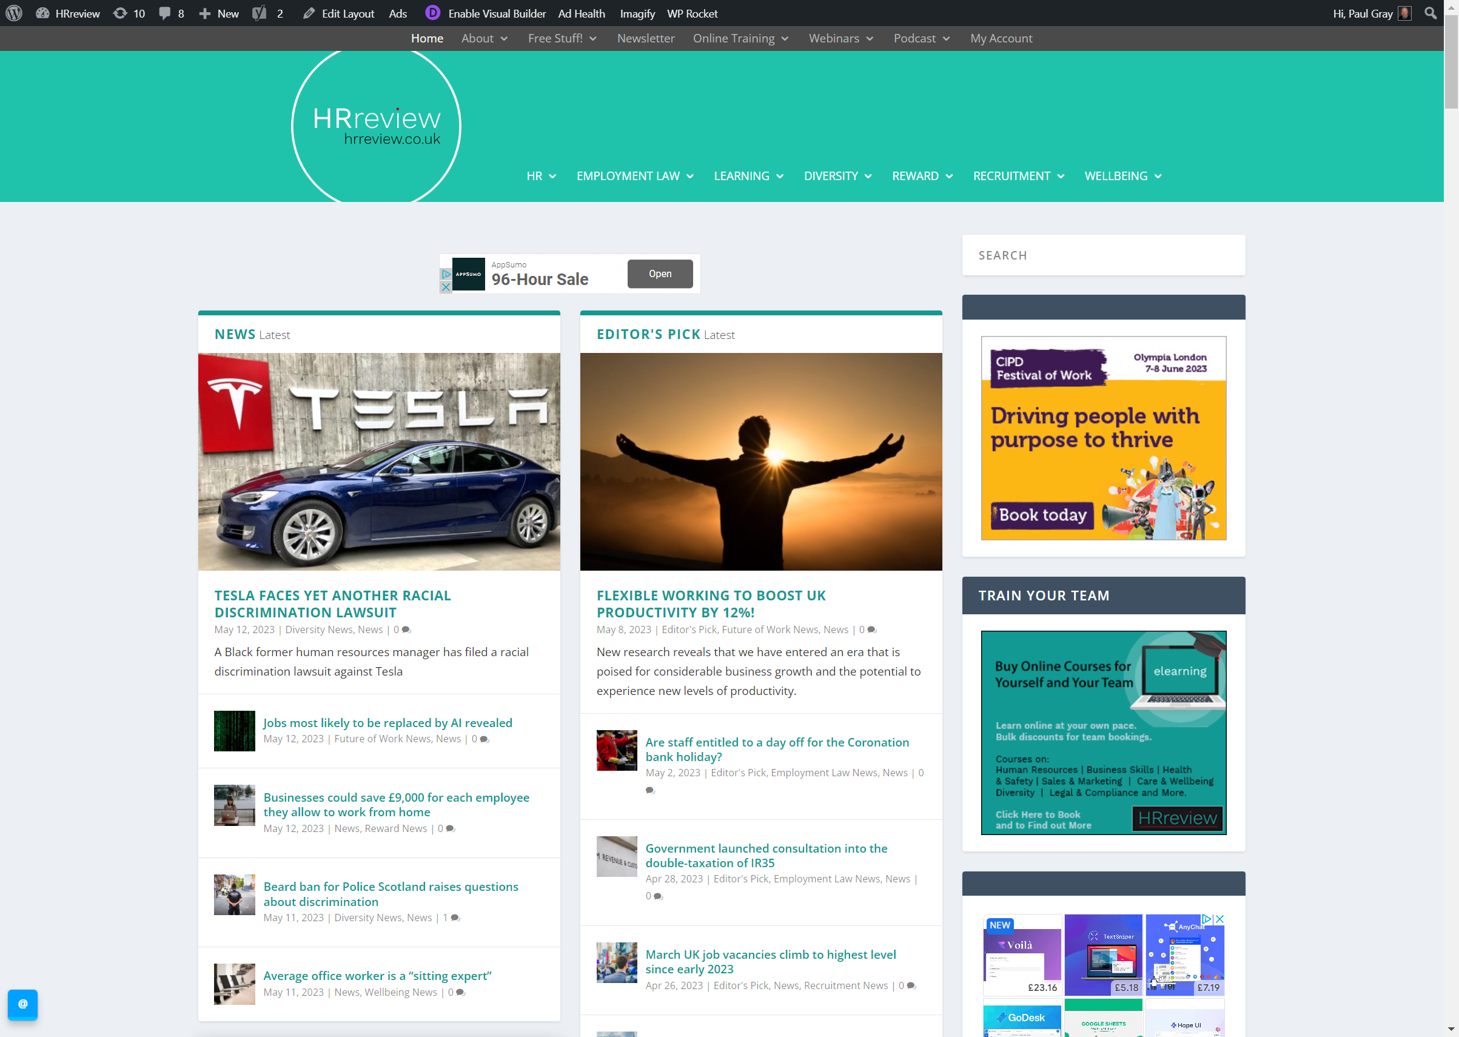Click Diversity News tag under Tesla article
This screenshot has height=1037, width=1459.
pyautogui.click(x=318, y=629)
